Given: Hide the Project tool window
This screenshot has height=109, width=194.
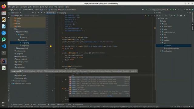Looking at the screenshot, I should 44,13.
